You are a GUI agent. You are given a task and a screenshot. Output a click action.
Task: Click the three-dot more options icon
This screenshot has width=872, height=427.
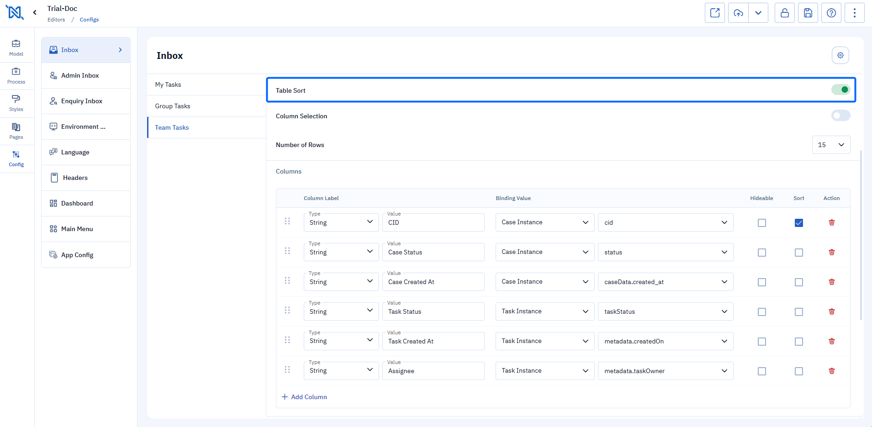click(854, 13)
